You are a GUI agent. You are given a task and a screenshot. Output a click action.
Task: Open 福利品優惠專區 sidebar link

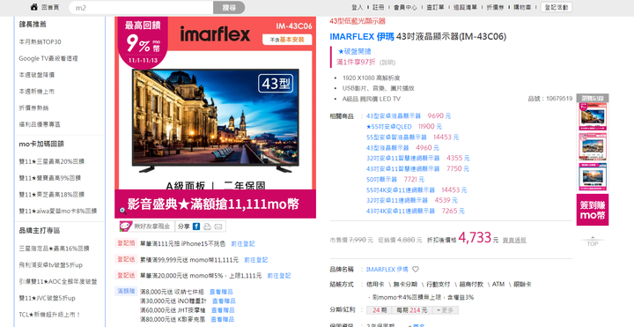point(40,124)
